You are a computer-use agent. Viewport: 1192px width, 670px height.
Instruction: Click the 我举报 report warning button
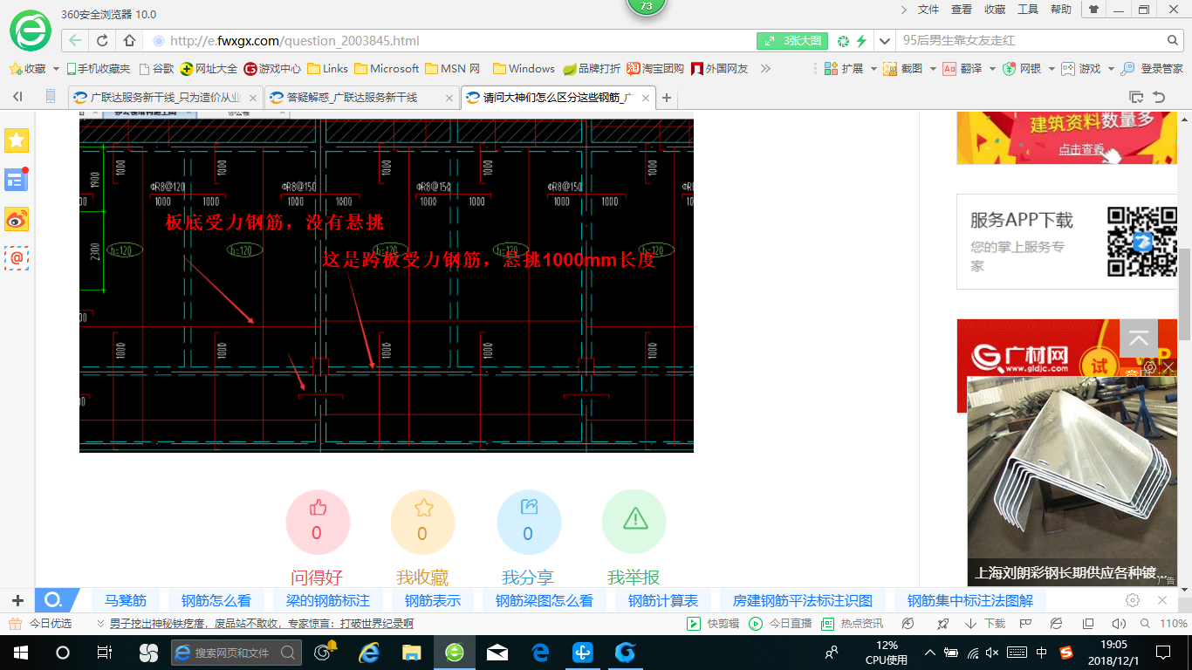[634, 523]
